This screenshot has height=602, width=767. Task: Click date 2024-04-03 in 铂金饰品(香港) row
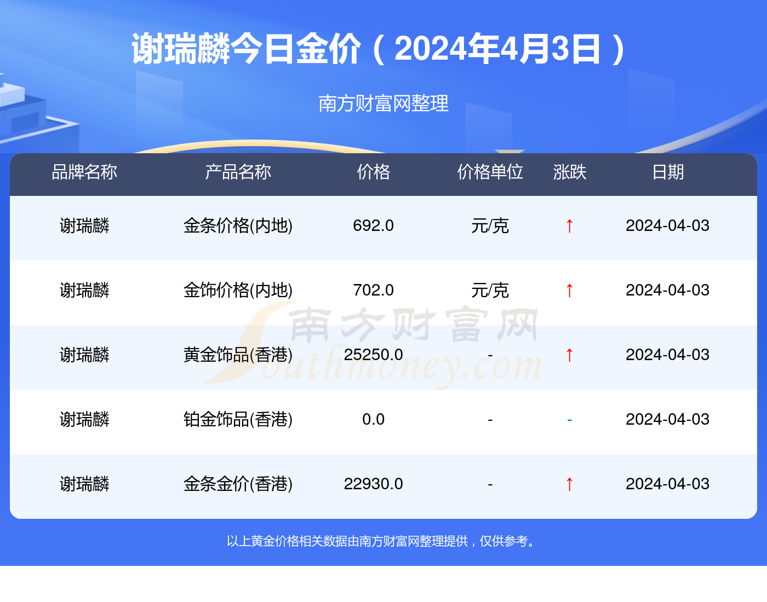click(x=668, y=419)
